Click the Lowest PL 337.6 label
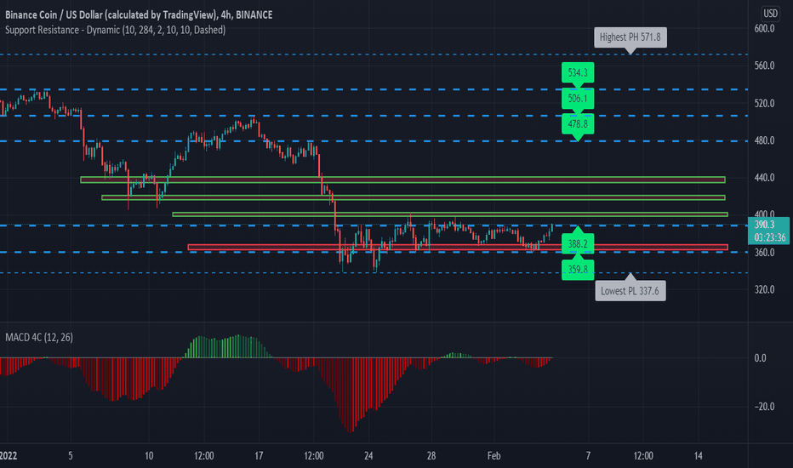This screenshot has width=793, height=468. [x=630, y=291]
